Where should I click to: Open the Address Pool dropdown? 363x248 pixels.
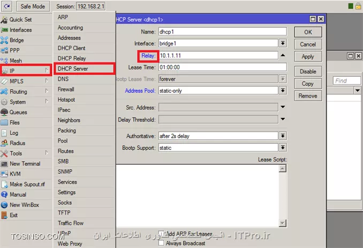tap(283, 91)
